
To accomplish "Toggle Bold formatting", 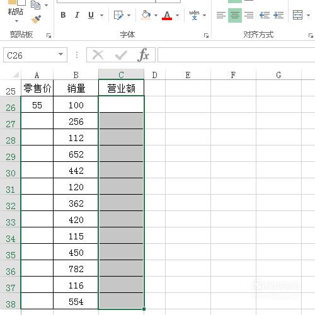I will click(63, 15).
